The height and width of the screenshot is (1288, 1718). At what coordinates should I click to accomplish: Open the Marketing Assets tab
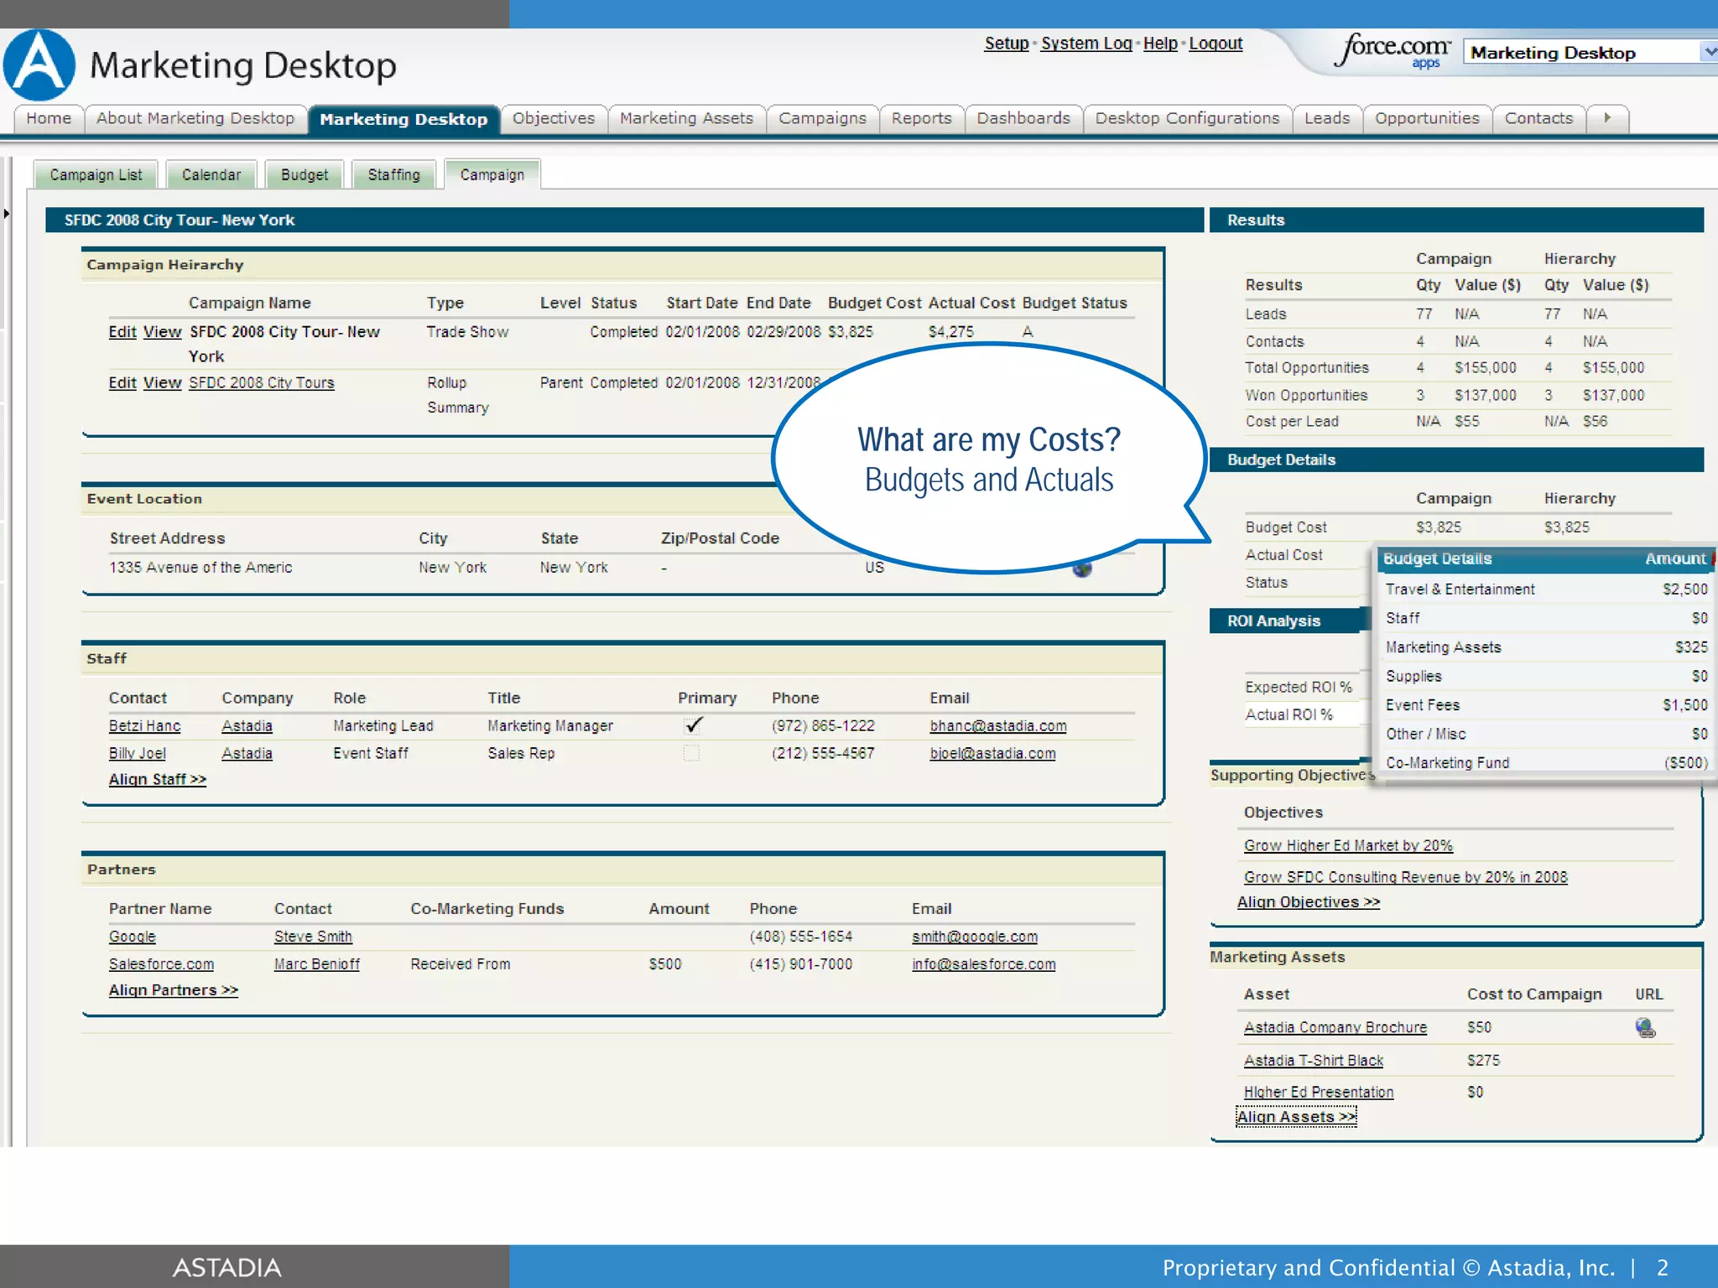click(x=686, y=118)
